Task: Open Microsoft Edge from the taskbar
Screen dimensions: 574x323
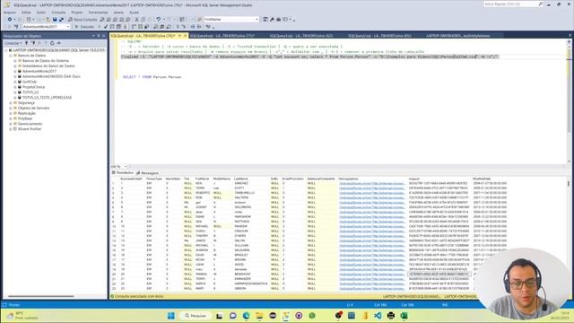Action: click(x=246, y=315)
